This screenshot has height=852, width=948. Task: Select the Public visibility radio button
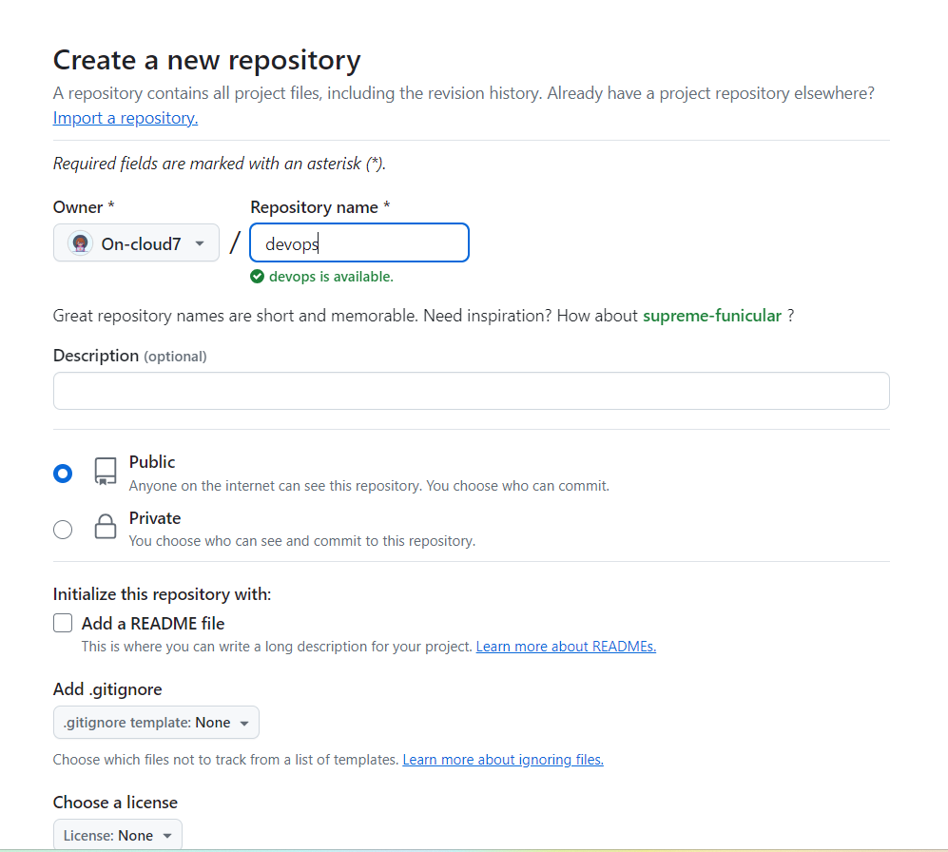(x=63, y=474)
